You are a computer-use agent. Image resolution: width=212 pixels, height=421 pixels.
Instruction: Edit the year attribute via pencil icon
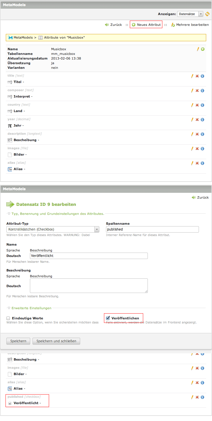point(192,120)
